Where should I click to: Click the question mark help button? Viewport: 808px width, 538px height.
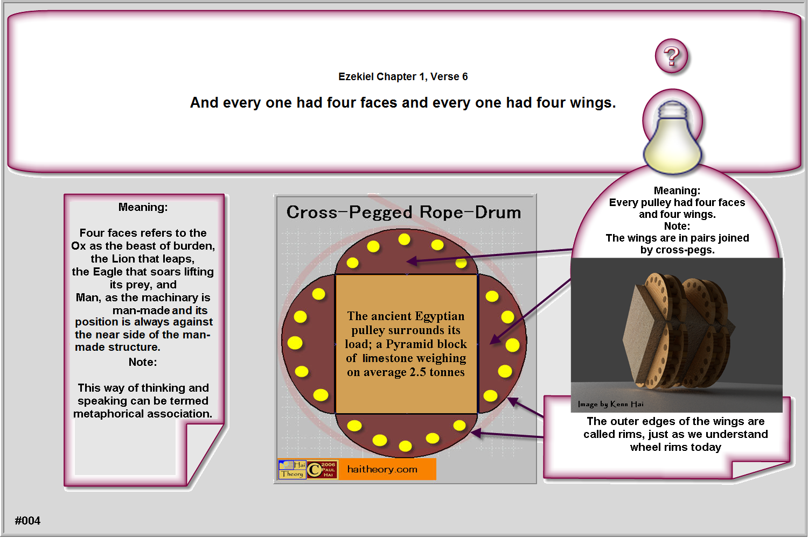pos(671,56)
